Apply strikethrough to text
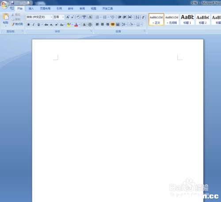 (46, 25)
